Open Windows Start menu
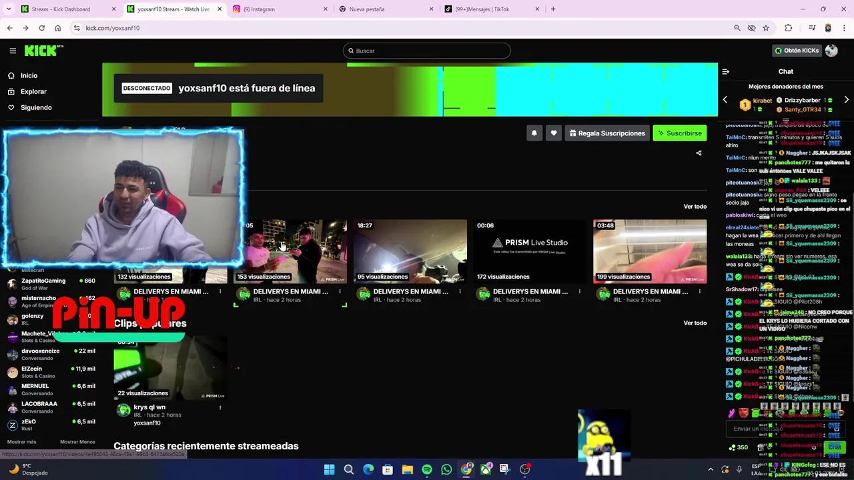 [x=329, y=469]
